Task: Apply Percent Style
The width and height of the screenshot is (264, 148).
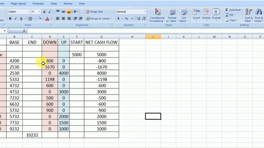Action: pos(127,18)
